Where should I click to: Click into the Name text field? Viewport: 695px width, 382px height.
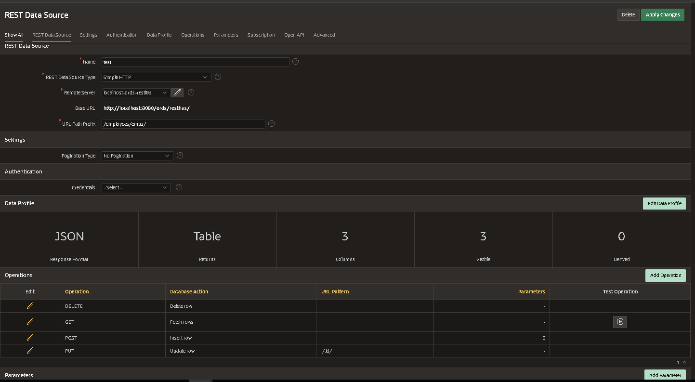pyautogui.click(x=195, y=62)
